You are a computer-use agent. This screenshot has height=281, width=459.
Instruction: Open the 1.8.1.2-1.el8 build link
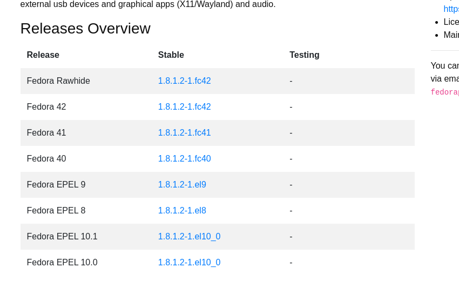pyautogui.click(x=182, y=211)
